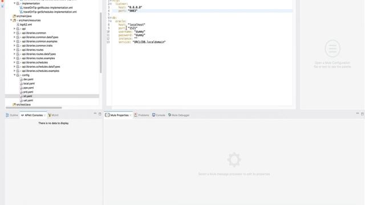Click the getSchedules-implementation Mule file icon

tap(21, 12)
